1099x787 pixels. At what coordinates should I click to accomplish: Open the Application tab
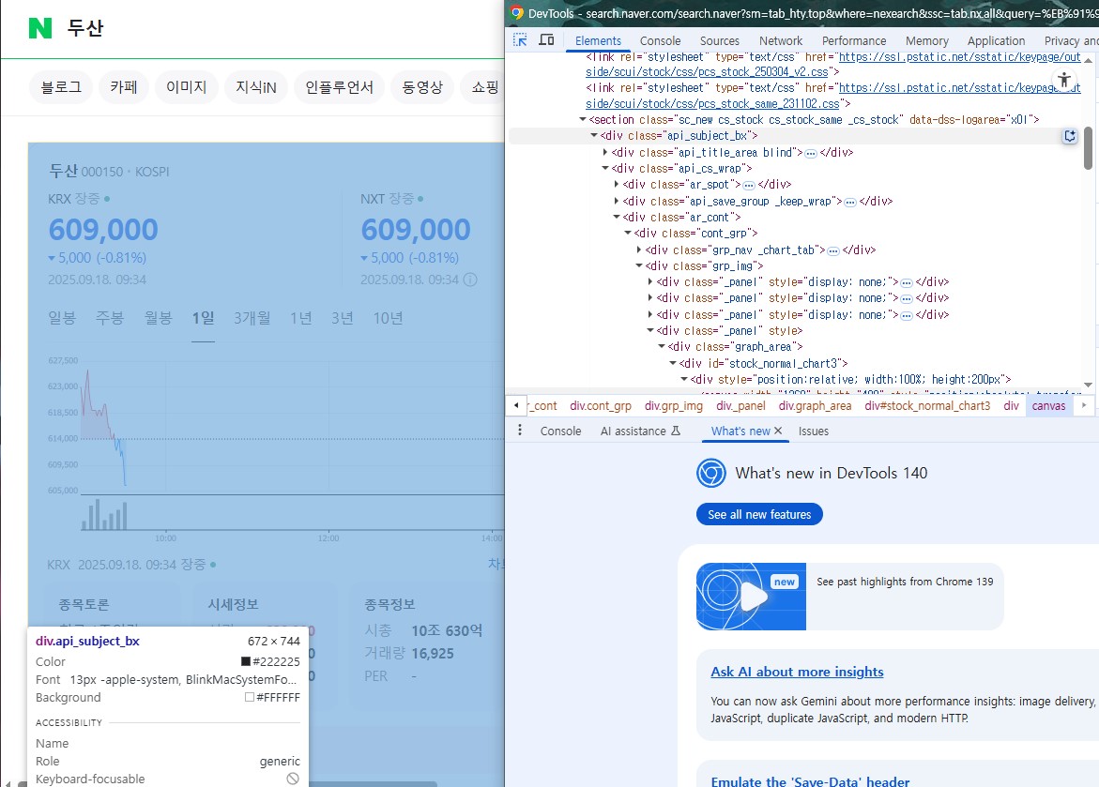[x=996, y=40]
